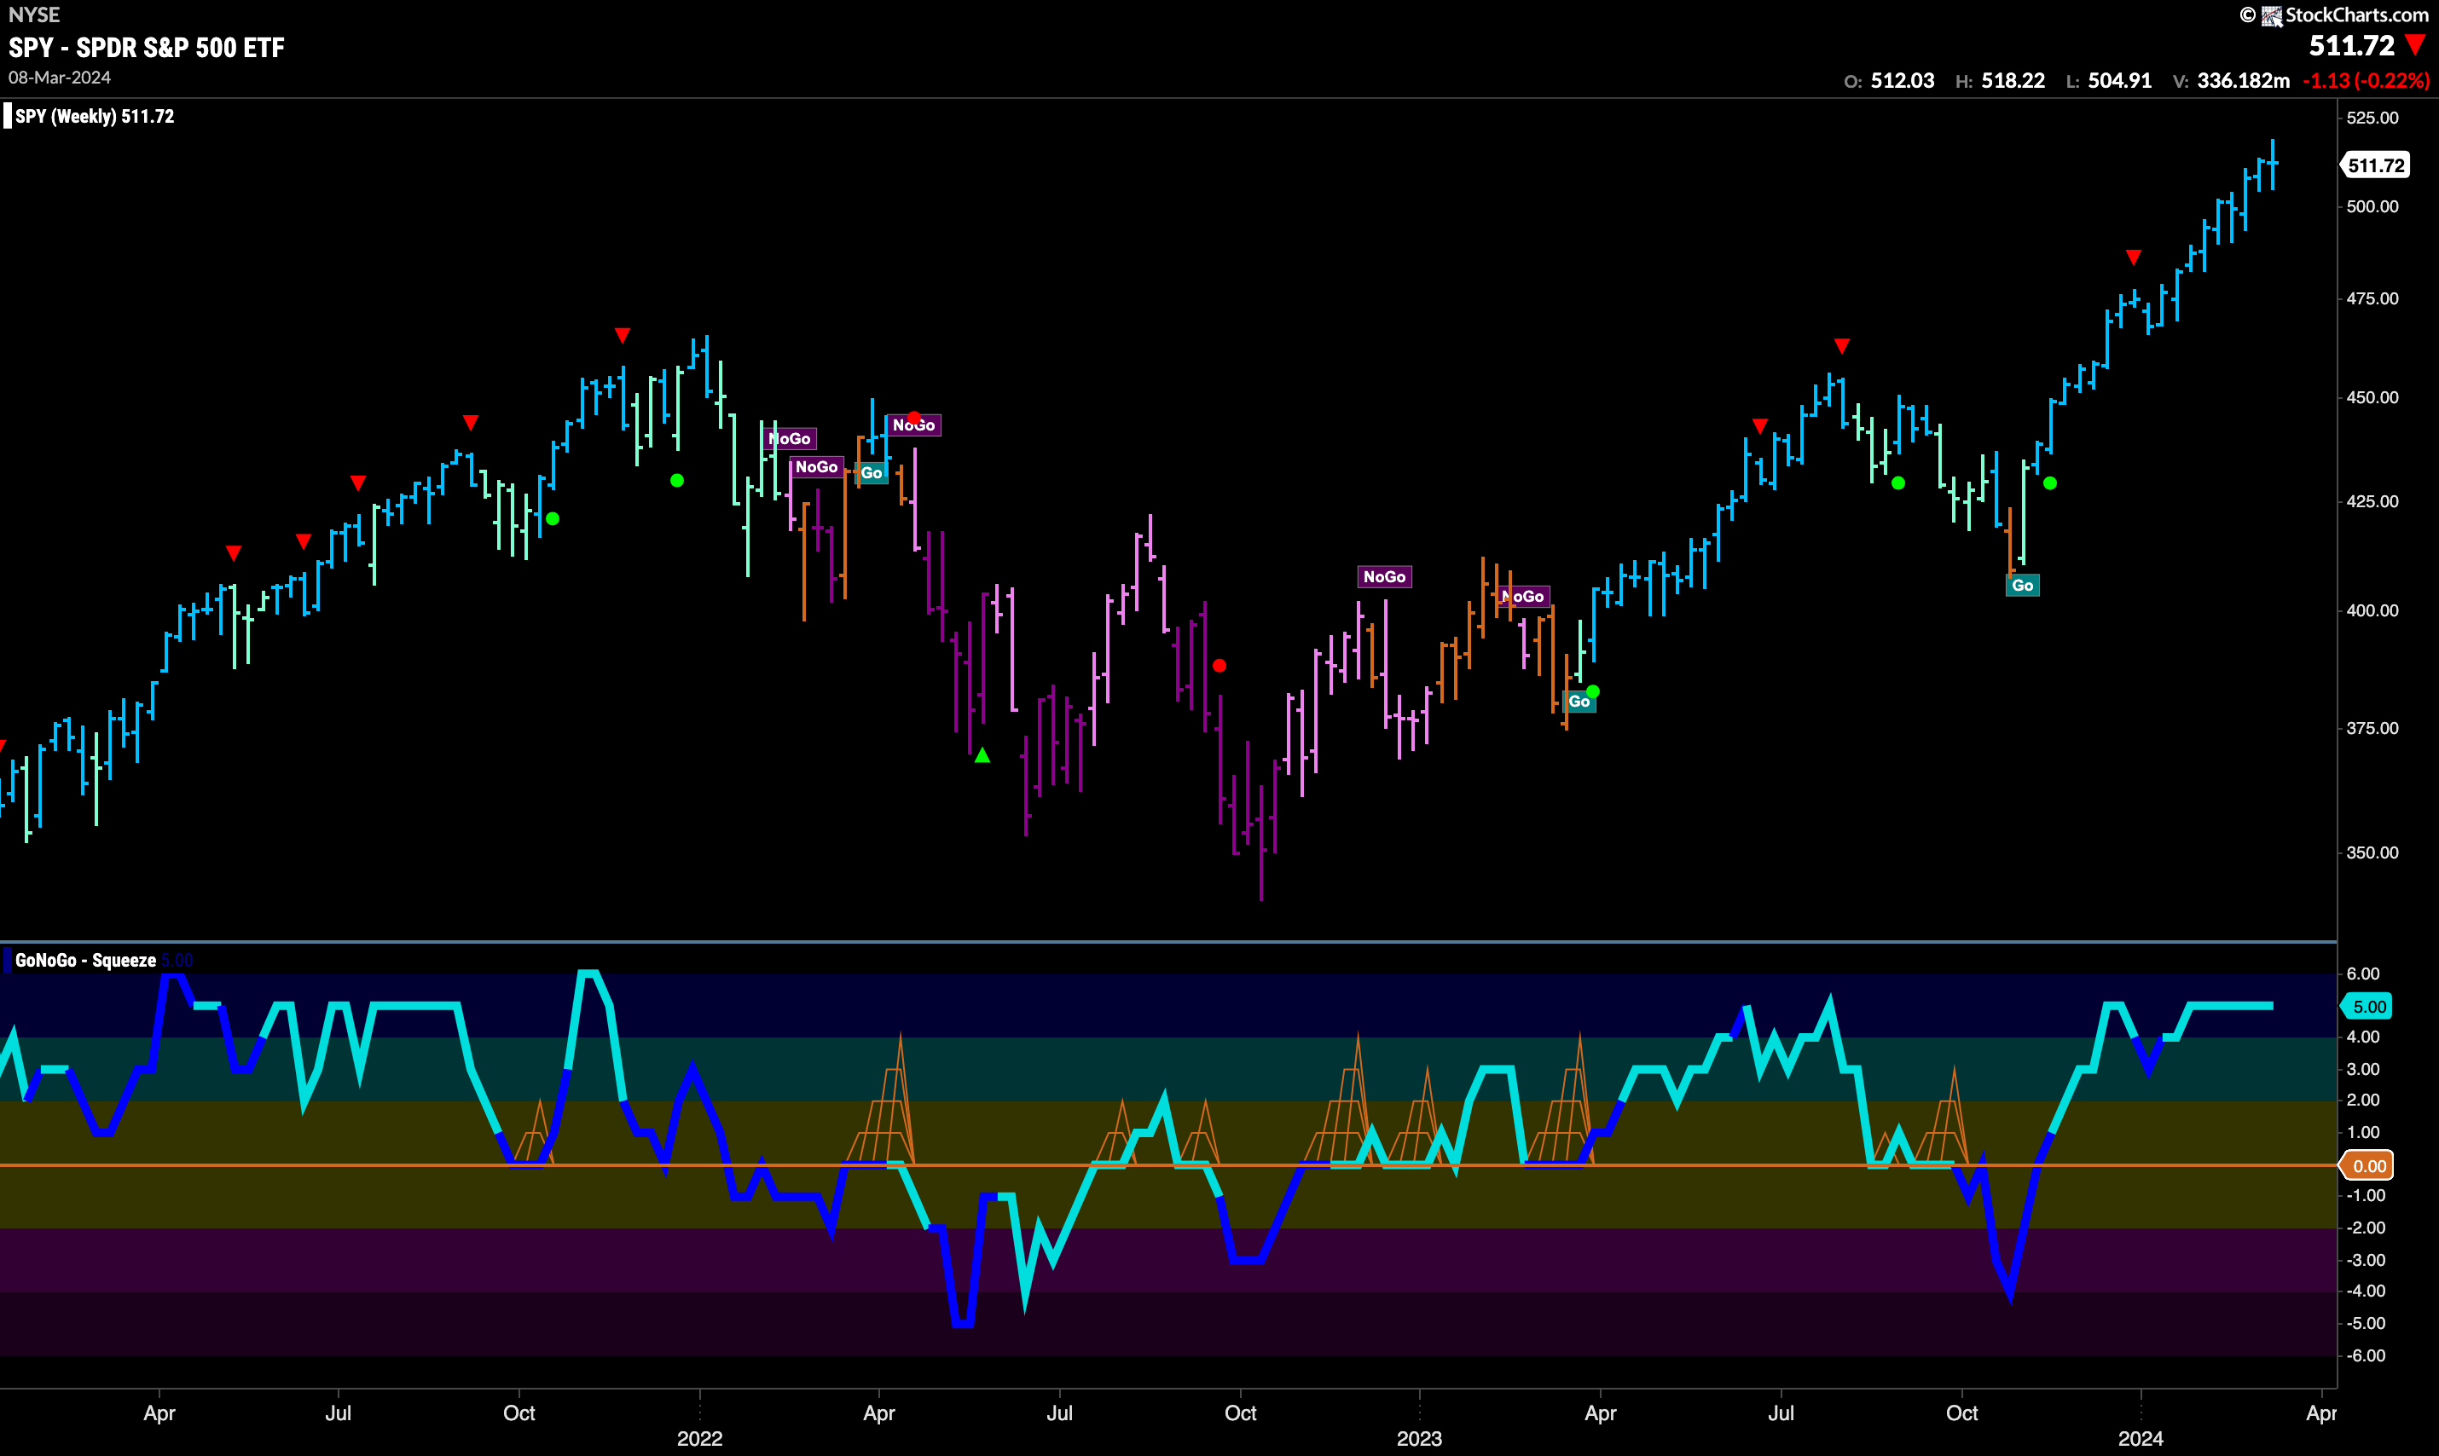
Task: Click the green dot near October 2021
Action: [x=553, y=519]
